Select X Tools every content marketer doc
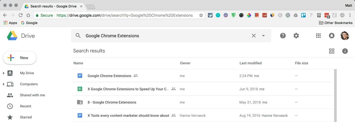 tap(202, 115)
